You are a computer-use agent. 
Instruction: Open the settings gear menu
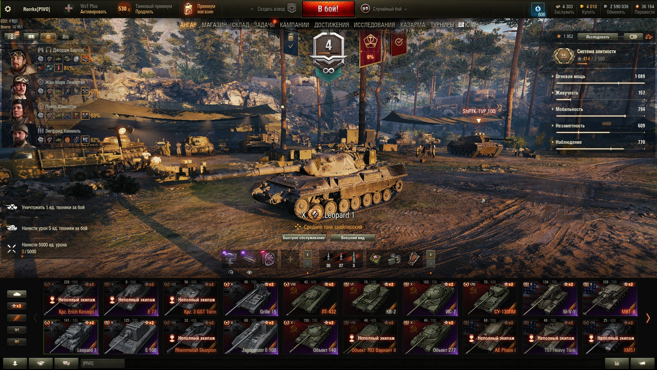point(8,9)
